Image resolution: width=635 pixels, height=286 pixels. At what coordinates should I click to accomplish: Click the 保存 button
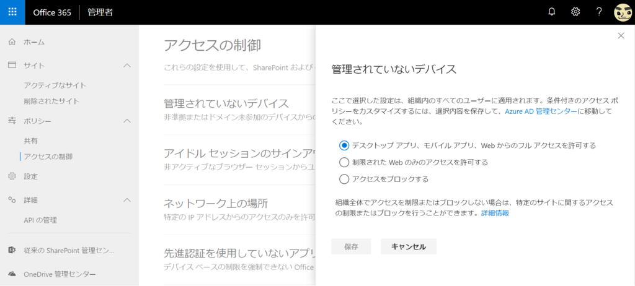[x=351, y=246]
